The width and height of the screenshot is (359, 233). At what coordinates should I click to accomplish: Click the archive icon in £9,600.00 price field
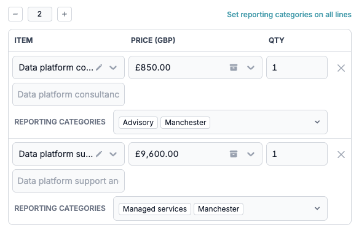[234, 154]
